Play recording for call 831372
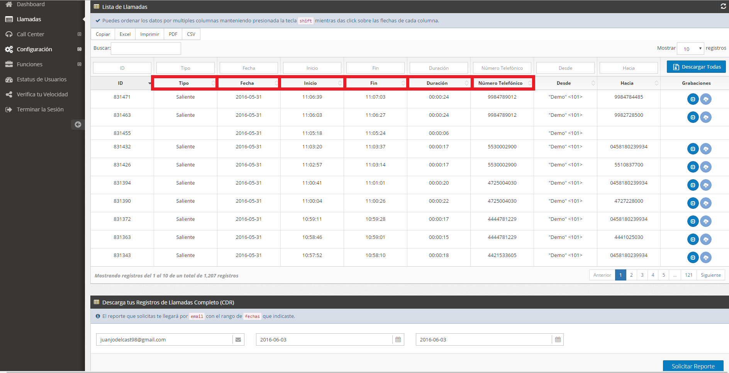Image resolution: width=729 pixels, height=373 pixels. (693, 221)
